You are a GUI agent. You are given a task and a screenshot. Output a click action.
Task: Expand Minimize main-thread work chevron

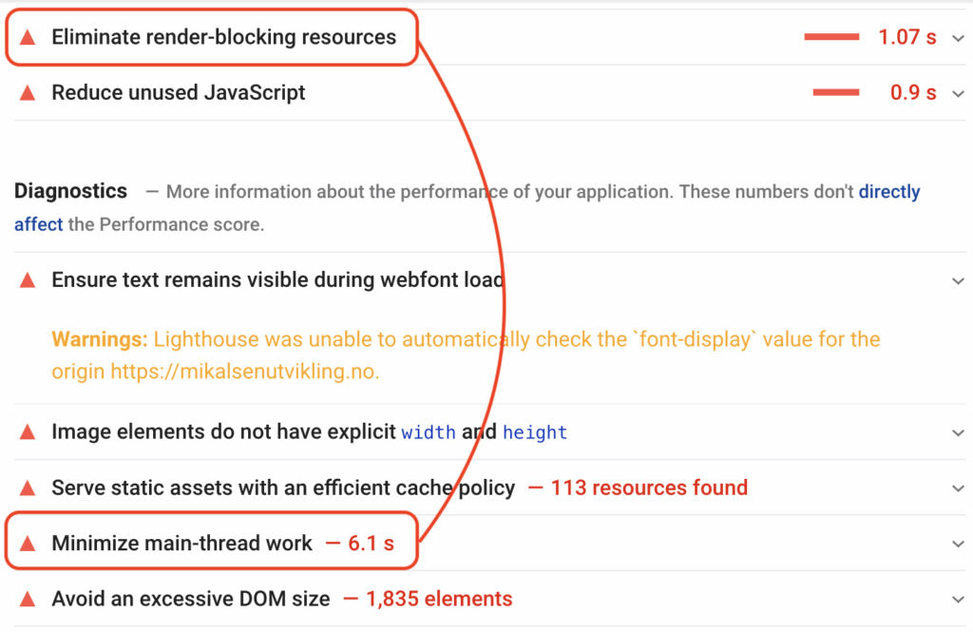coord(957,544)
